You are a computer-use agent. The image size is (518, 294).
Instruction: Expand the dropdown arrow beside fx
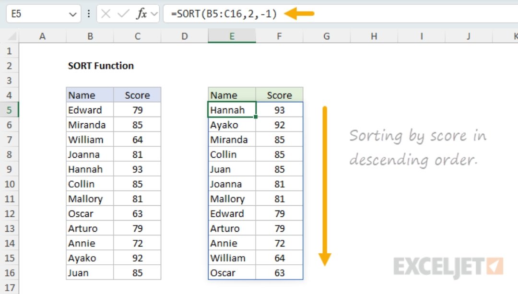coord(154,14)
